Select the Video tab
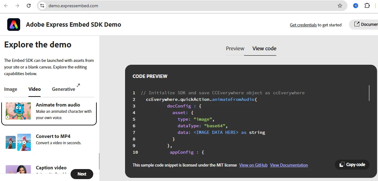The height and width of the screenshot is (181, 378). pos(35,89)
